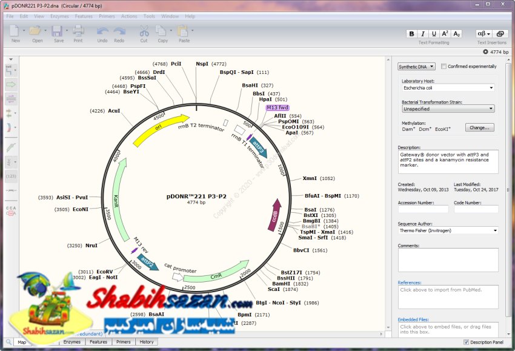This screenshot has height=351, width=515.
Task: Open the Enzymes menu
Action: point(59,16)
